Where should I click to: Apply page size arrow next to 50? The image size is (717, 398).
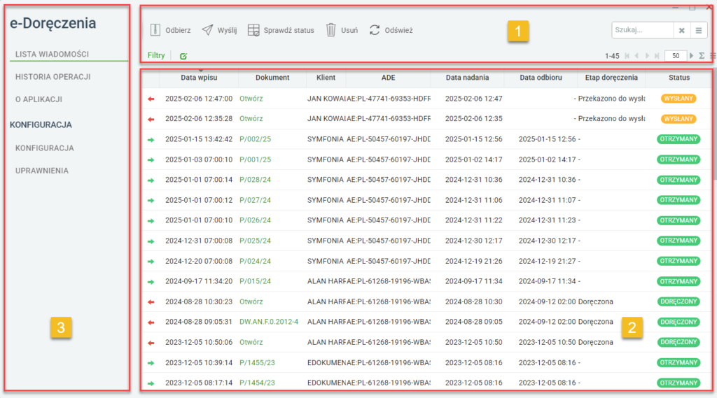tap(691, 56)
